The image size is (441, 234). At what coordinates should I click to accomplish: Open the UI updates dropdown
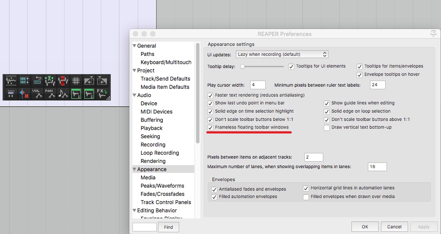tap(282, 54)
